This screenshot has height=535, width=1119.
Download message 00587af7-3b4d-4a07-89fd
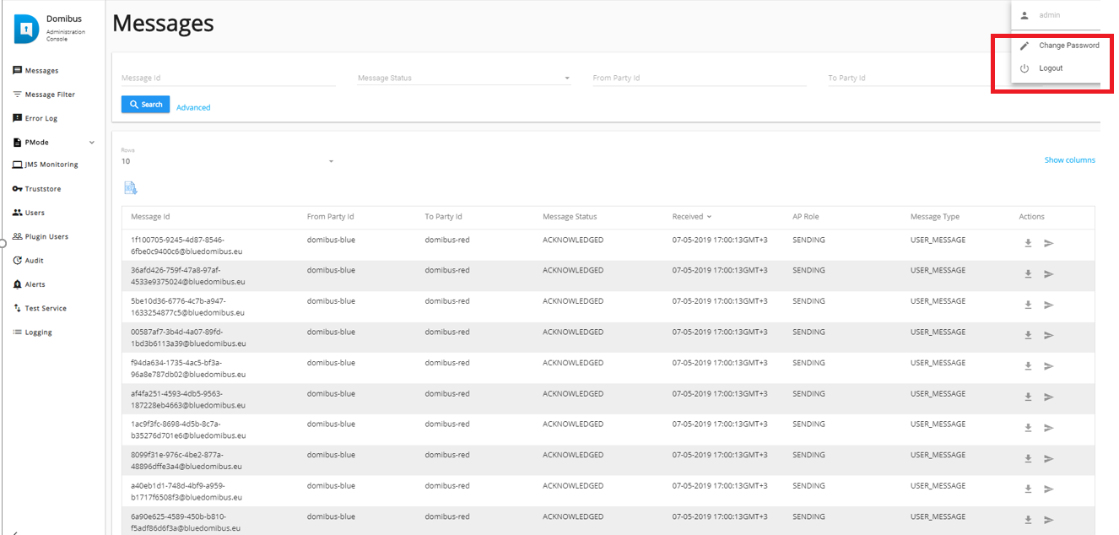click(x=1028, y=335)
